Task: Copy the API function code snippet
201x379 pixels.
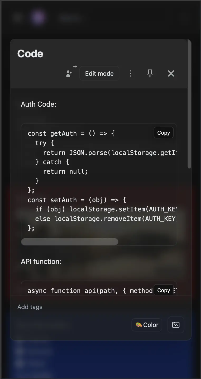Action: [x=164, y=290]
